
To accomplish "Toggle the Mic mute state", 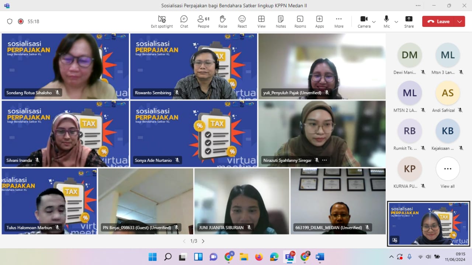I will pos(386,21).
